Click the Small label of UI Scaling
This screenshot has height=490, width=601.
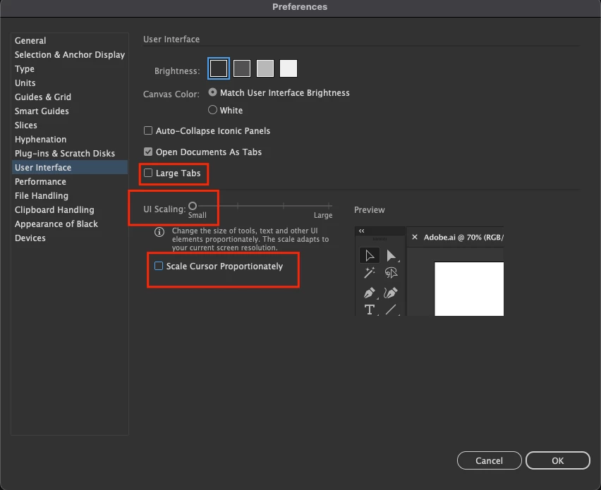click(197, 215)
